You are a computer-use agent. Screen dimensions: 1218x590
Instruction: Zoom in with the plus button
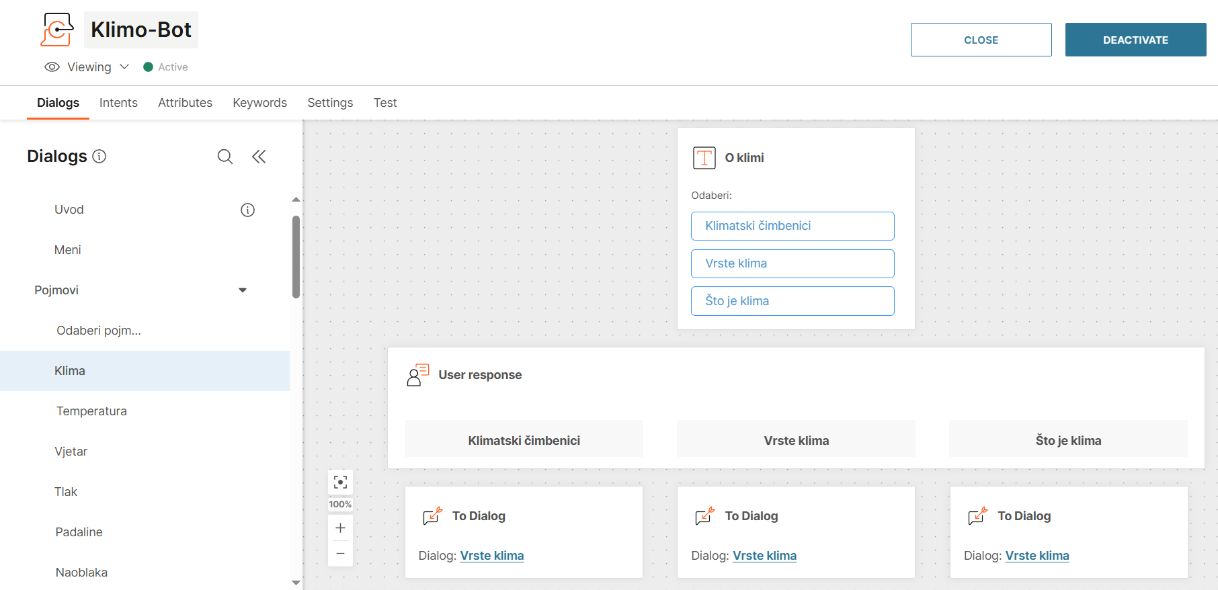coord(340,528)
